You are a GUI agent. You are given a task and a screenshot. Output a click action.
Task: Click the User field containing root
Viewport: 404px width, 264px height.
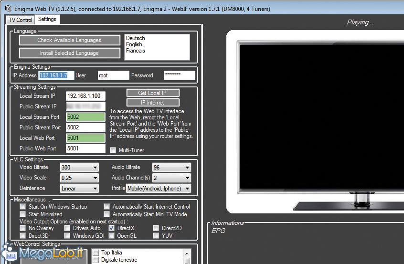(113, 75)
